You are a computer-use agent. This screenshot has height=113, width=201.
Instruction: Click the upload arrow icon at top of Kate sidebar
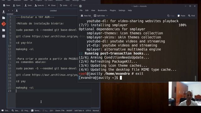[x=3, y=12]
